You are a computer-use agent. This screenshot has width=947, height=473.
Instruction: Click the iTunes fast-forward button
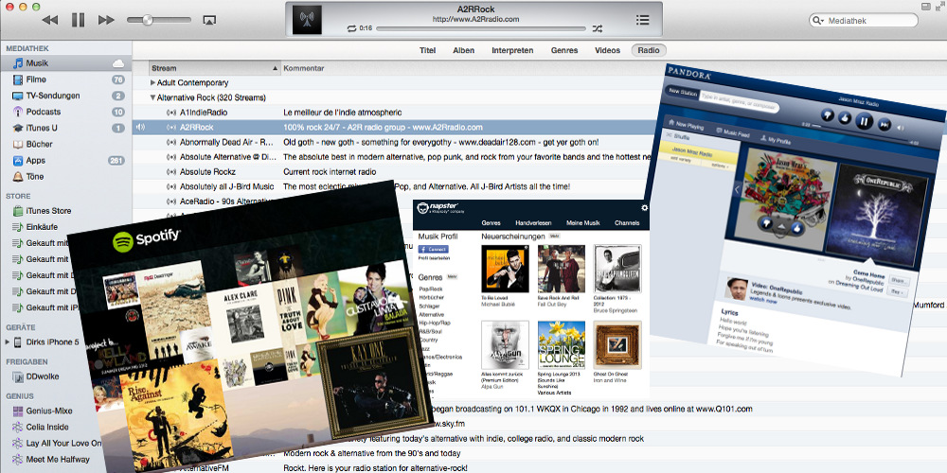[106, 20]
